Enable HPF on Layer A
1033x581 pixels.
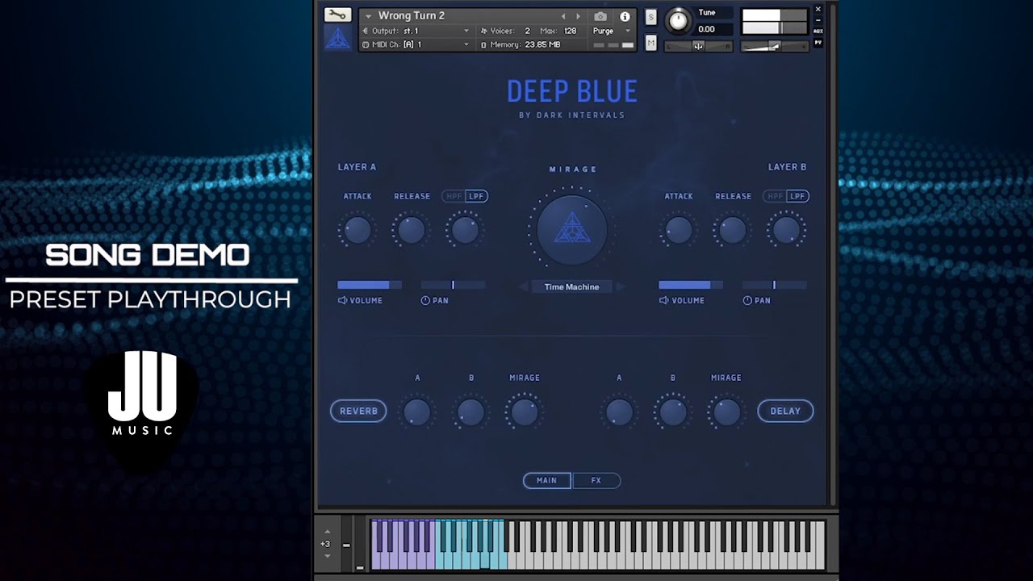[x=454, y=196]
